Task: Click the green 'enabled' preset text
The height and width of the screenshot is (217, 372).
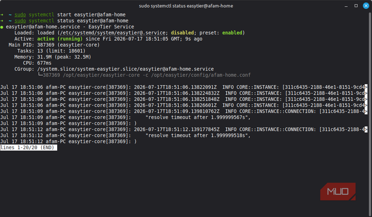Action: [x=232, y=33]
